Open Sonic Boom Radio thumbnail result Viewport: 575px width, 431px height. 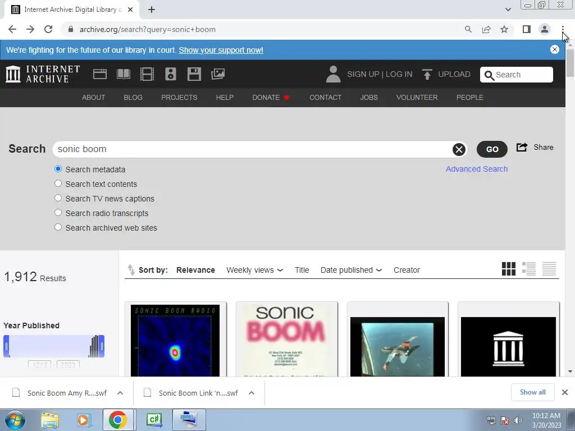(175, 341)
